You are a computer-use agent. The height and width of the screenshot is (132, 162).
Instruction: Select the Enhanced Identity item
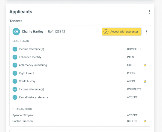(x=80, y=57)
